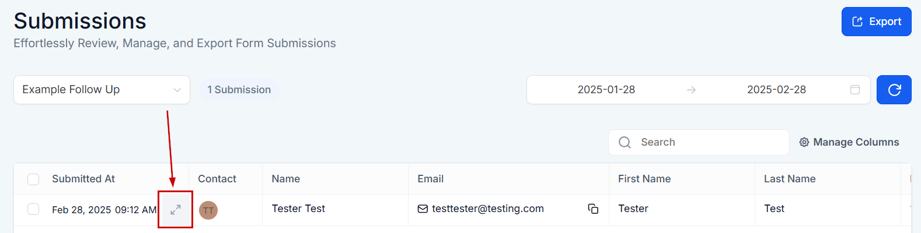This screenshot has width=921, height=233.
Task: Click the 1 Submission count badge
Action: tap(239, 90)
